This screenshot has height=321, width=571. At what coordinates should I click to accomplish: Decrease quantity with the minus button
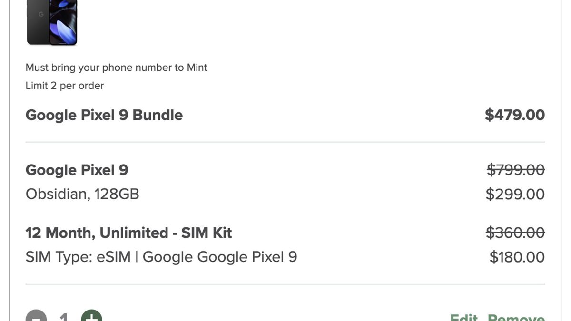36,317
